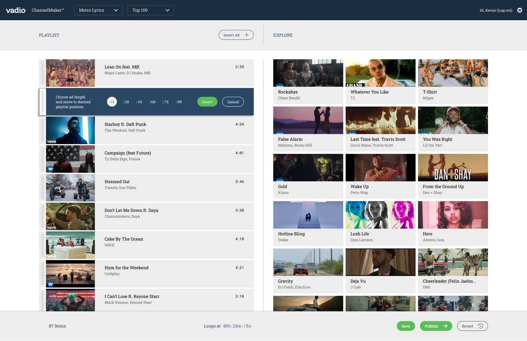Grab the drag handle of Stressed Out row
Image resolution: width=527 pixels, height=341 pixels.
43,188
